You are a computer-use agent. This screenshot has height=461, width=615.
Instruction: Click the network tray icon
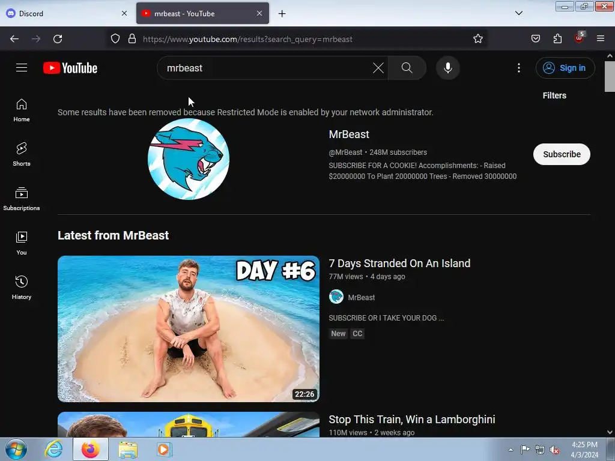pos(540,450)
